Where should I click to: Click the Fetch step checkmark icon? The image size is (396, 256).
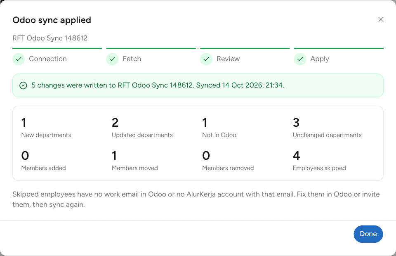click(x=112, y=59)
